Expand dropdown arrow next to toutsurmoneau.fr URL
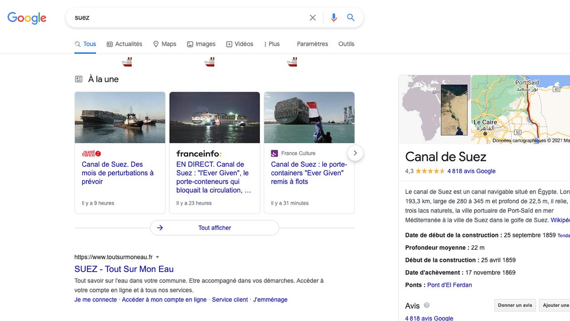570x321 pixels. 157,257
